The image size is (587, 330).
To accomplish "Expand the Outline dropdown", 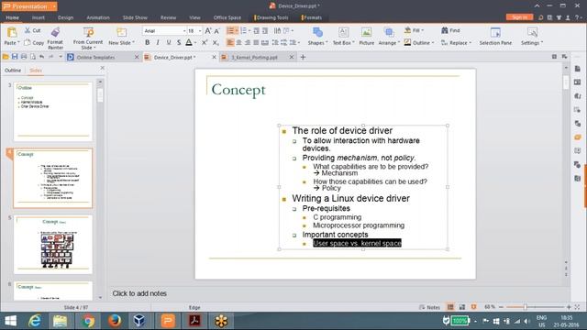I will (433, 43).
